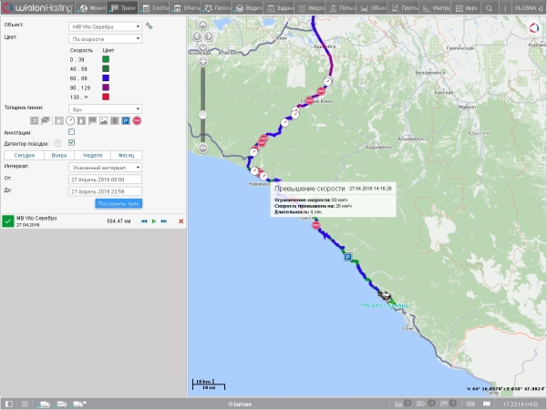Viewport: 547px width, 410px height.
Task: Open the Водители (Drivers) tab
Action: click(x=248, y=7)
